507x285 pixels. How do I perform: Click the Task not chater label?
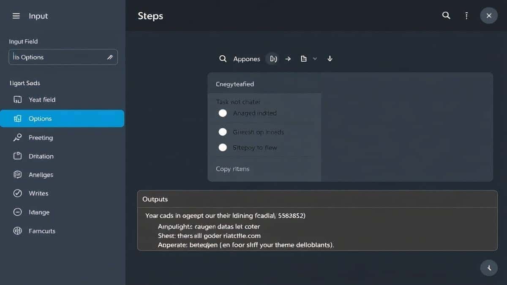click(238, 102)
